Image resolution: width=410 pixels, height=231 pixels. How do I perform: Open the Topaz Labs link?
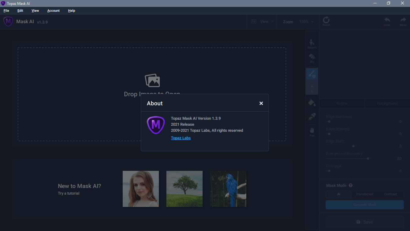tap(181, 138)
